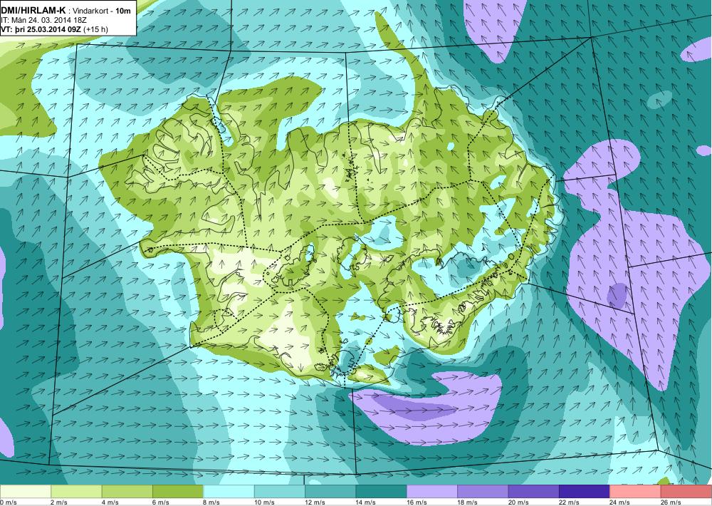Click the dark teal 14–16 m/s legend swatch

click(x=382, y=492)
